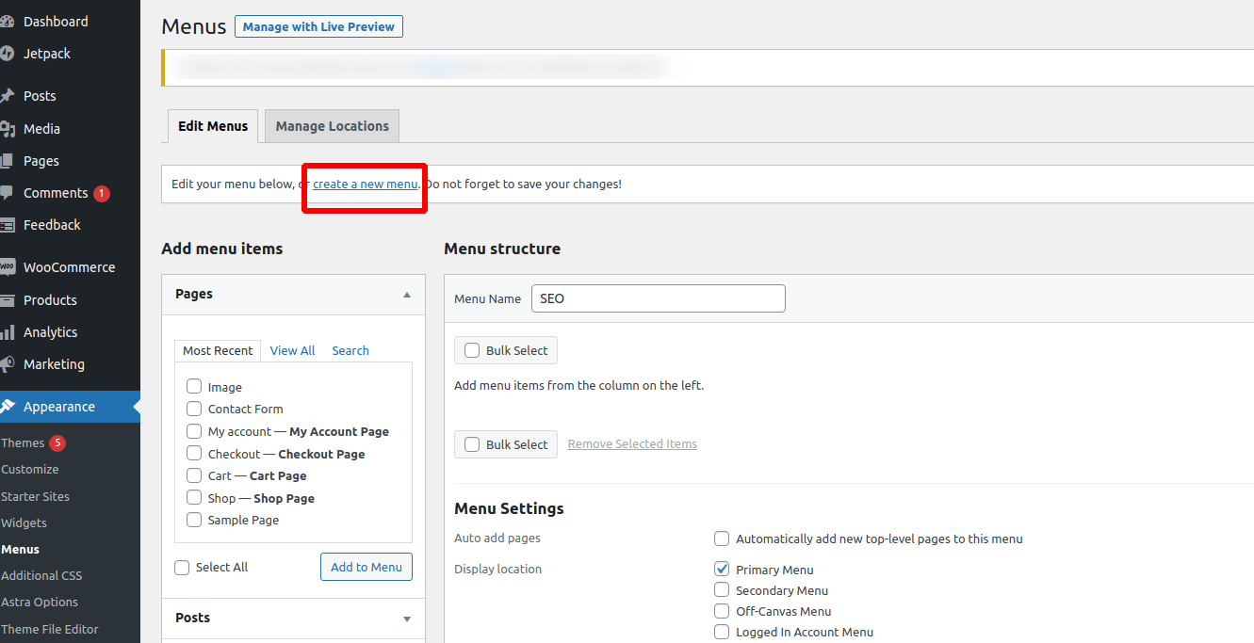Expand the Posts panel arrow
Screen dimensions: 1254x643
407,619
